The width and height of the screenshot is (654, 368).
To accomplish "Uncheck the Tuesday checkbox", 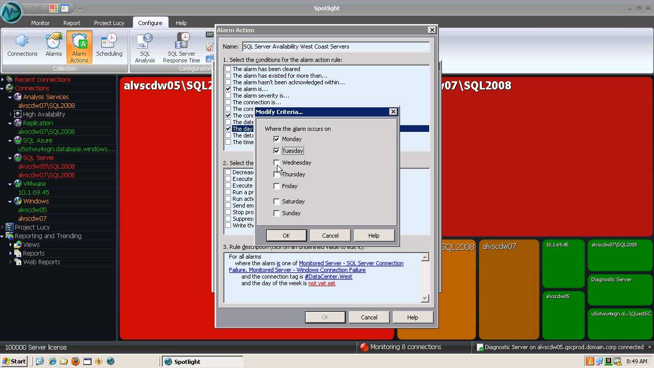I will click(x=276, y=151).
